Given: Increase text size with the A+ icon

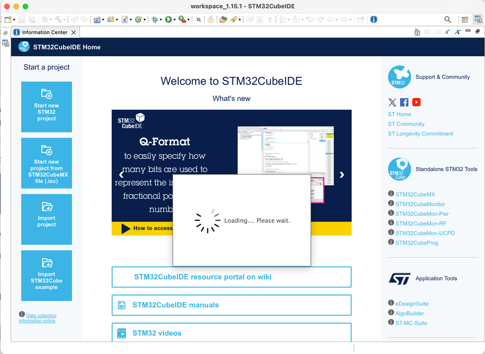Looking at the screenshot, I should point(457,32).
